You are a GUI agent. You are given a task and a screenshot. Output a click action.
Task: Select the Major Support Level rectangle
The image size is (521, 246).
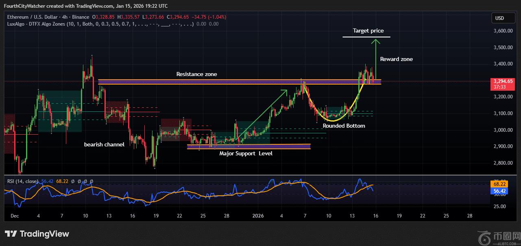tap(248, 146)
